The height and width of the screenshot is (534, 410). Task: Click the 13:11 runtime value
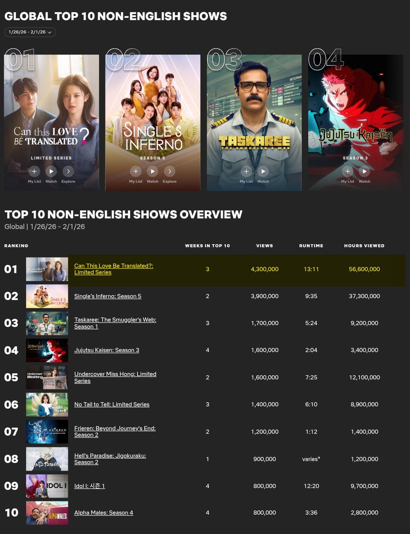coord(311,269)
